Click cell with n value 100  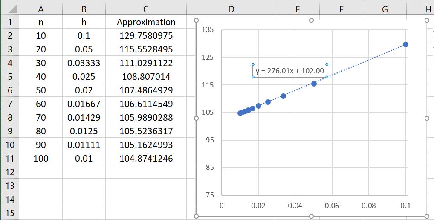(x=41, y=159)
